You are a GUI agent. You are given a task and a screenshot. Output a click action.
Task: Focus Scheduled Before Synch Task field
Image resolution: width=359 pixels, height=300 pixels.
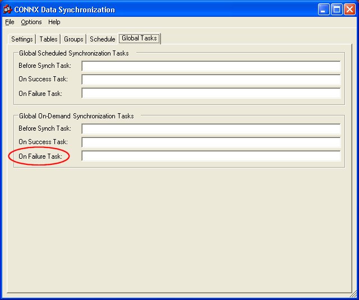pyautogui.click(x=211, y=66)
